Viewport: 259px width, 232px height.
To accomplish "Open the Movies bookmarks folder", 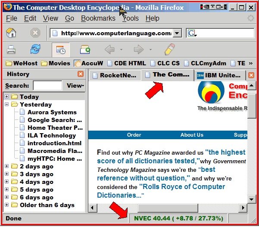I will [56, 63].
